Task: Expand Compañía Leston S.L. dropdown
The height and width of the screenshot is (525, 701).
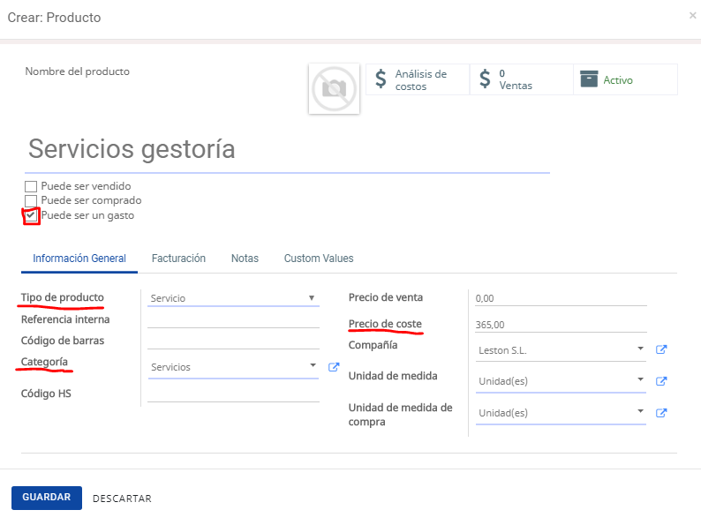Action: click(x=562, y=349)
